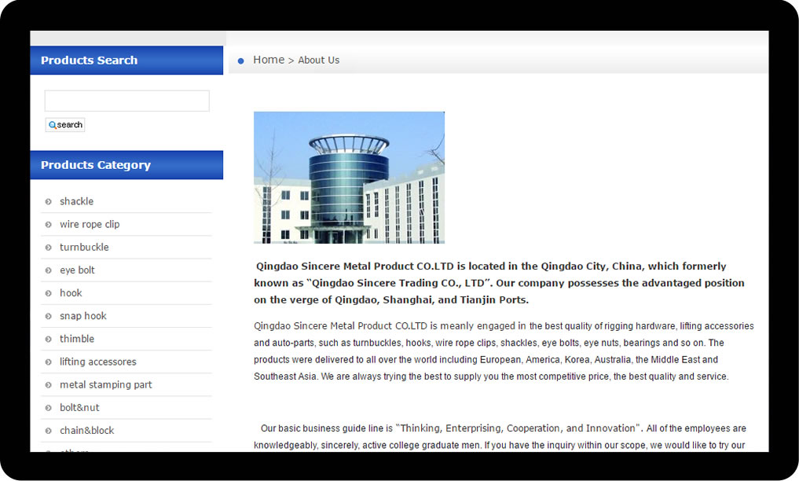The height and width of the screenshot is (481, 799).
Task: Click the Products Search header
Action: [126, 60]
